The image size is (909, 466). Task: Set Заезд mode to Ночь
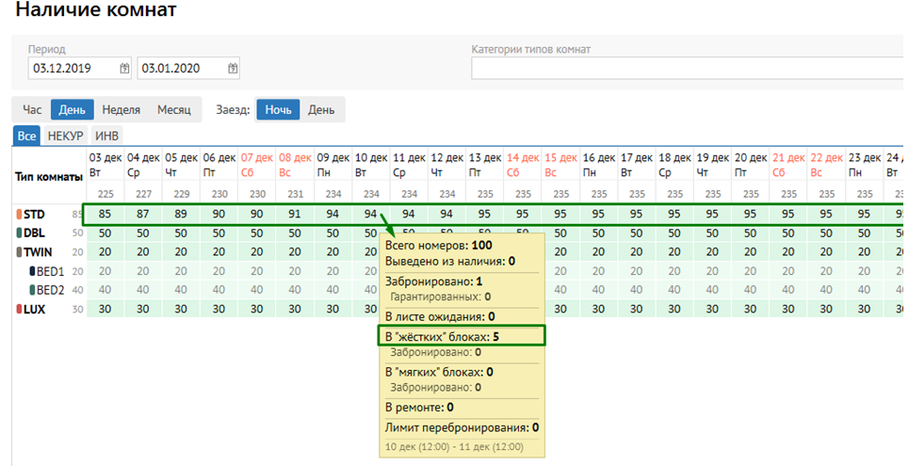click(x=278, y=109)
